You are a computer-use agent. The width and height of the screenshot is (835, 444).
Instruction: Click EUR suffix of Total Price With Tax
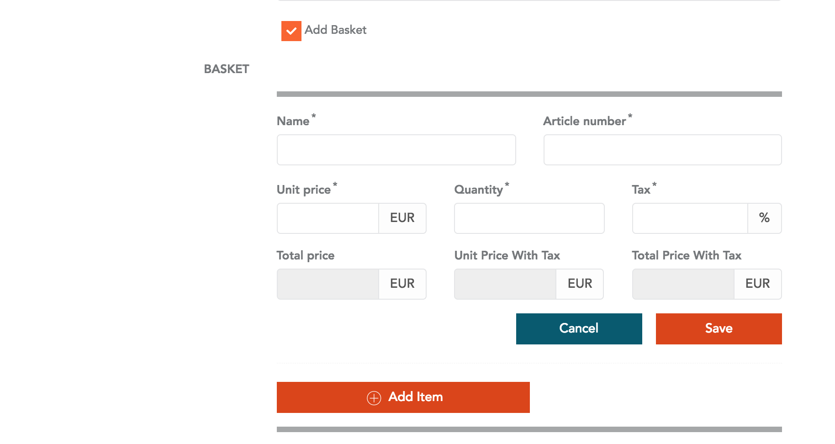757,284
